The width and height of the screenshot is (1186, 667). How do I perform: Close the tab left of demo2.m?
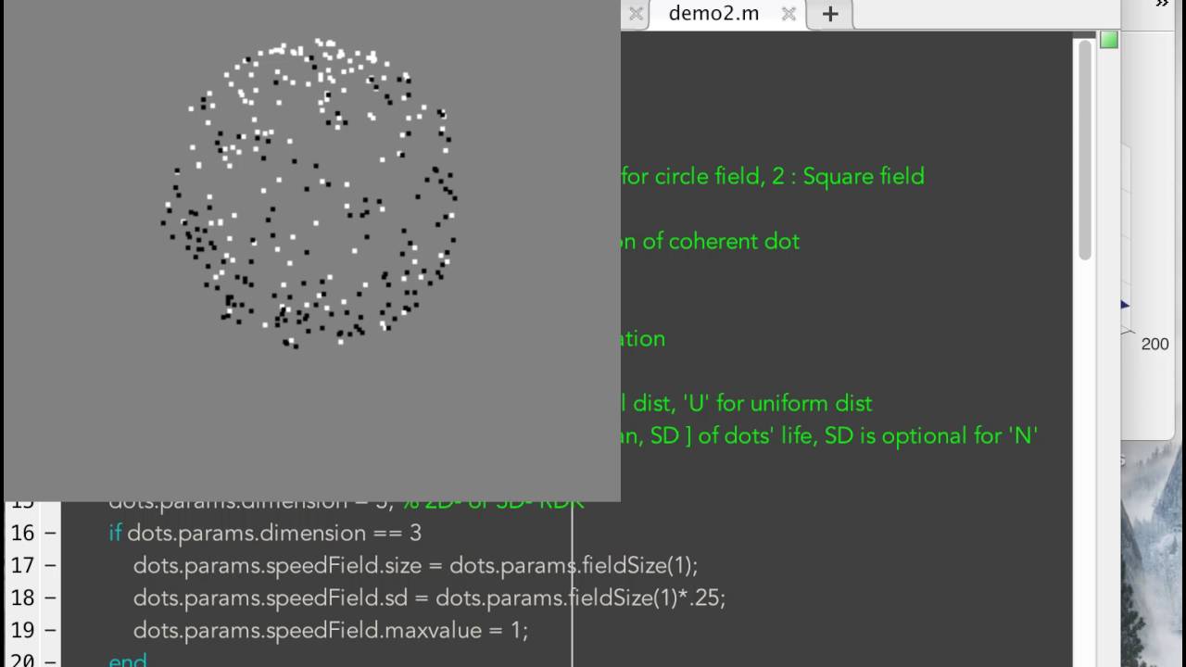coord(636,14)
